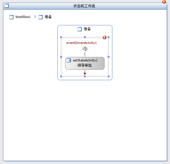Viewport: 170px width, 164px height.
Task: Click the top-middle selection handle of eventDrivenActivity1
Action: pos(85,37)
